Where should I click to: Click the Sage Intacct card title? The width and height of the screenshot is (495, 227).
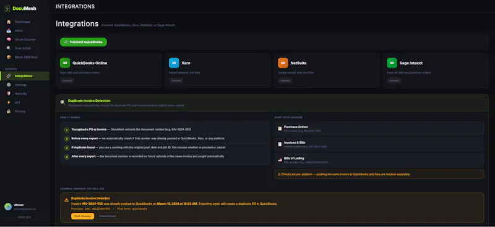coord(411,63)
